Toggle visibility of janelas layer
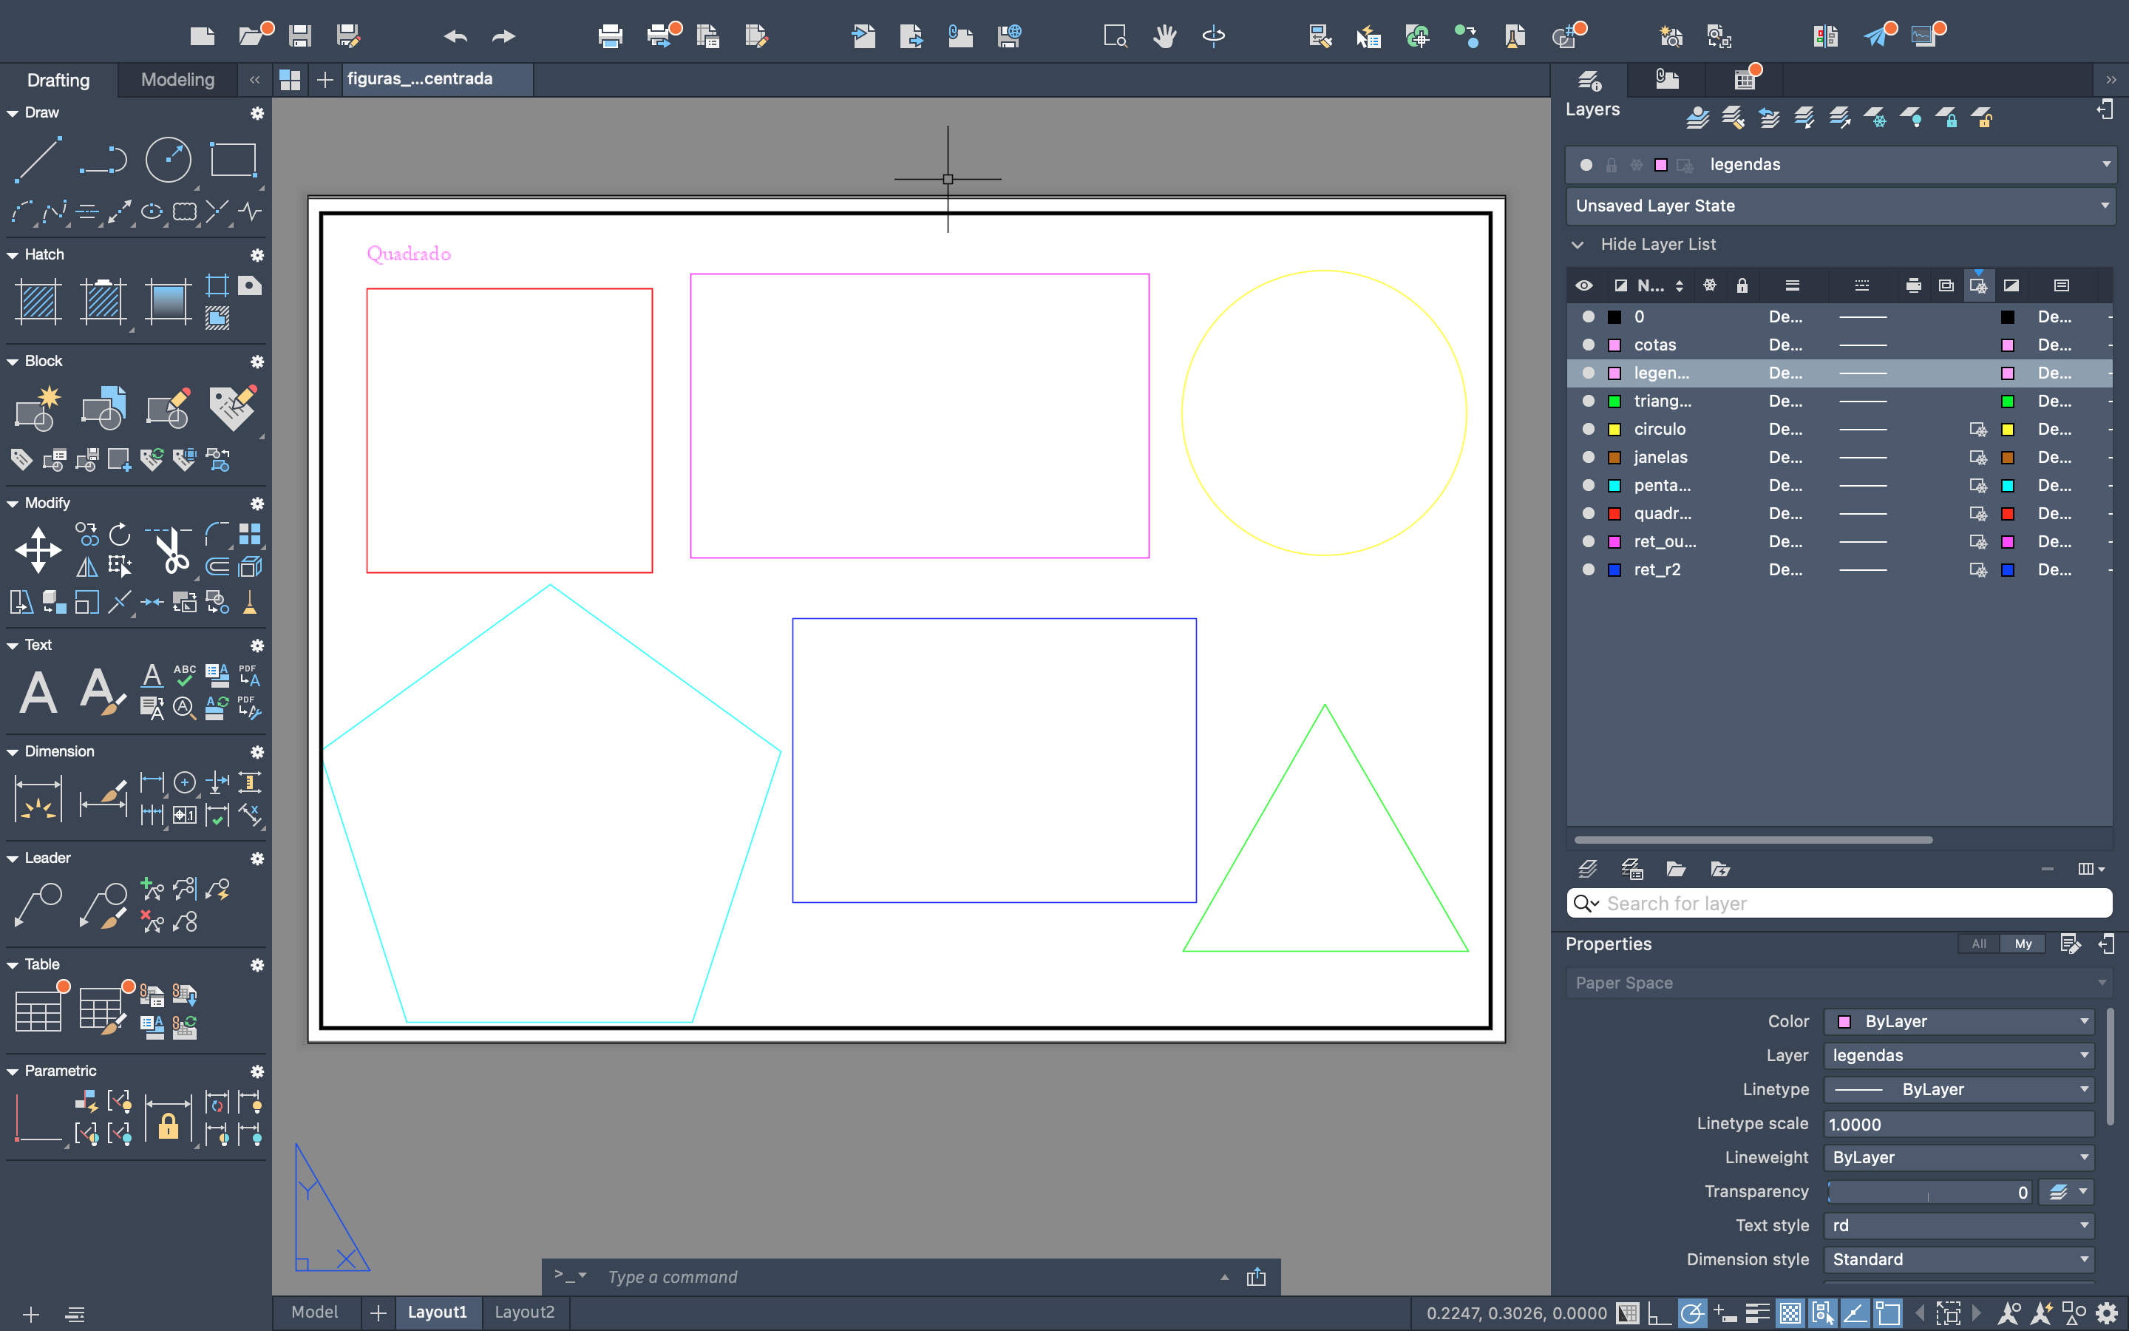Viewport: 2129px width, 1331px height. pyautogui.click(x=1588, y=458)
